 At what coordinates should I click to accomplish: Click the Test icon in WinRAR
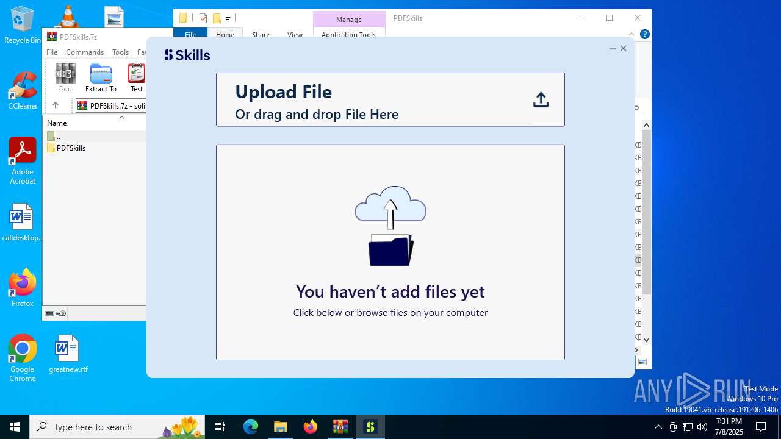[x=137, y=78]
